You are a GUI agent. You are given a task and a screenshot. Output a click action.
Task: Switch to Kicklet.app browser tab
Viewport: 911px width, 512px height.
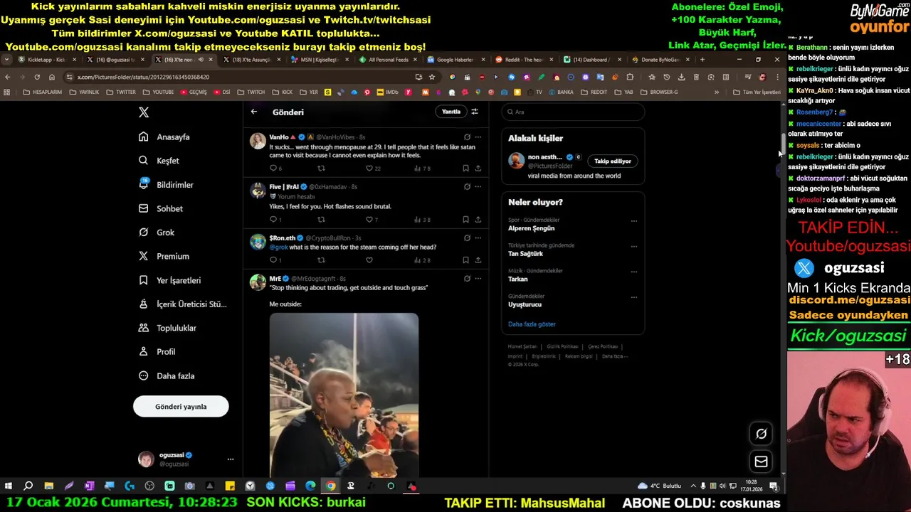point(46,60)
